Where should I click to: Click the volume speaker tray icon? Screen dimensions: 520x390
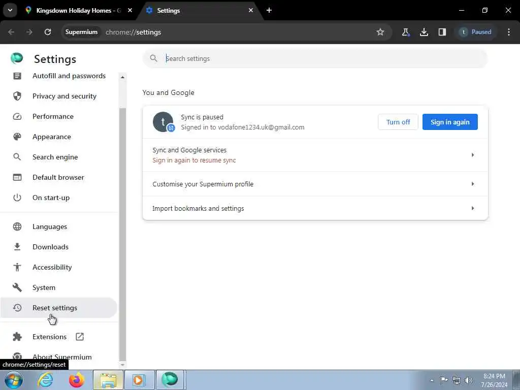[469, 380]
